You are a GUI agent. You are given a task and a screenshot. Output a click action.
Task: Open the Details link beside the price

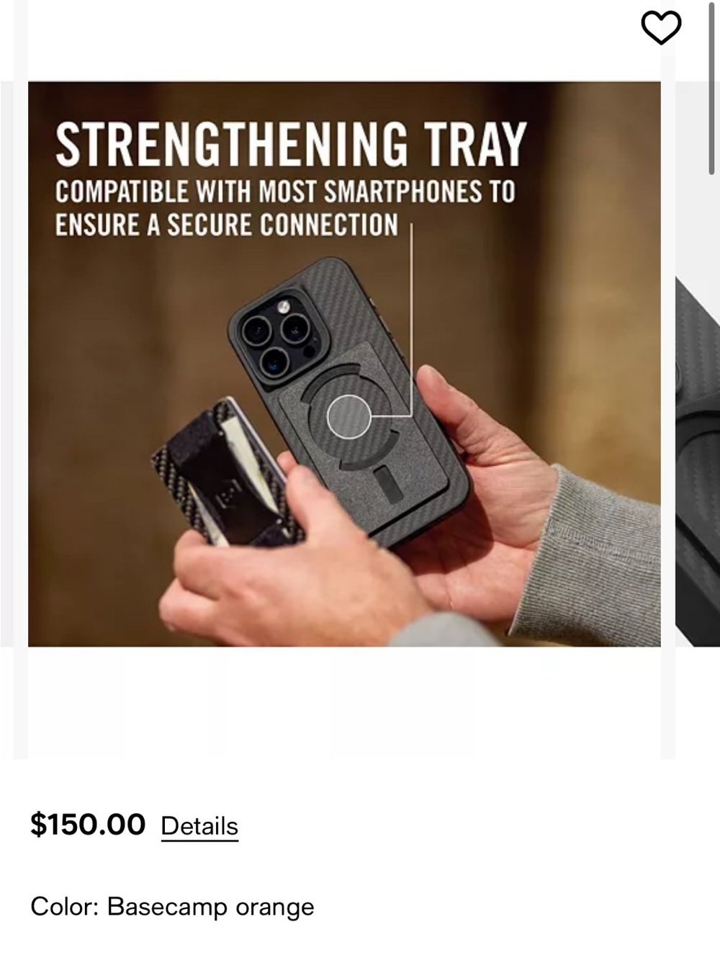pyautogui.click(x=199, y=826)
